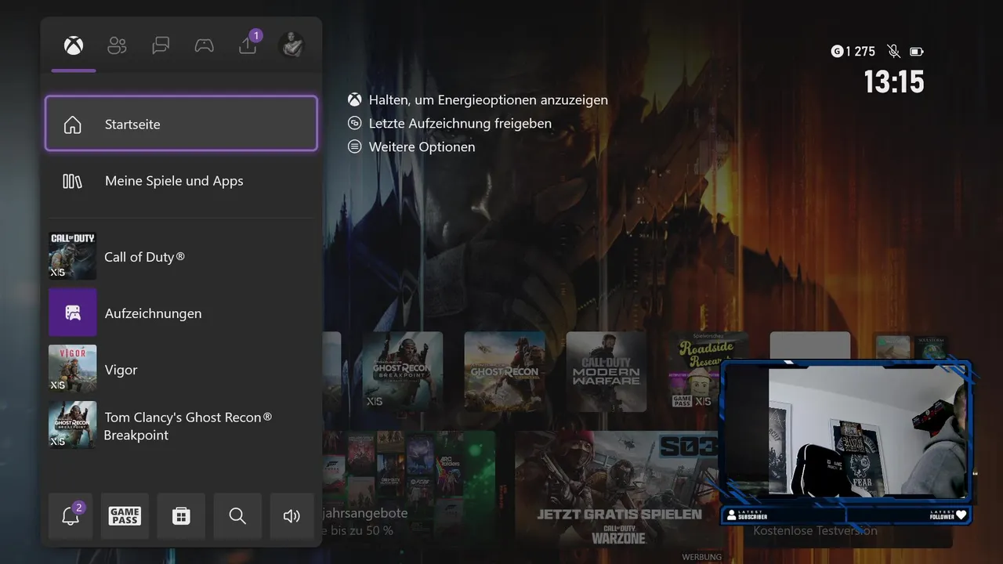Open the Game Pass button

(x=125, y=515)
